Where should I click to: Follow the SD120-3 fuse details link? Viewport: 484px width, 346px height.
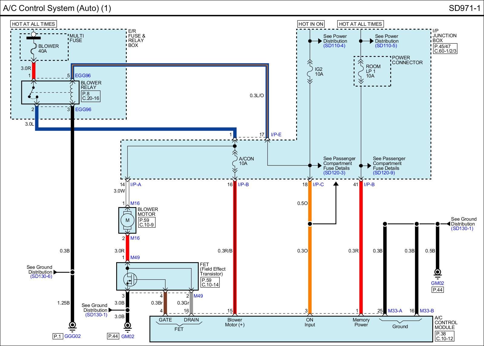pos(334,173)
